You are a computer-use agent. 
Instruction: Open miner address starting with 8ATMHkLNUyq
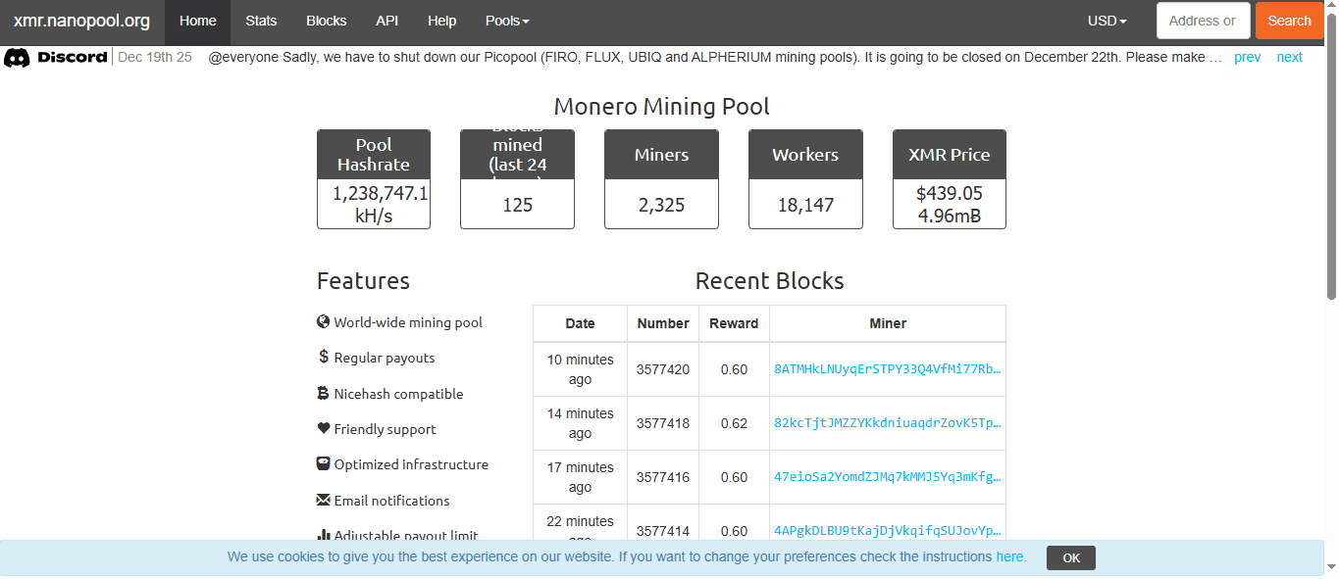[x=887, y=369]
